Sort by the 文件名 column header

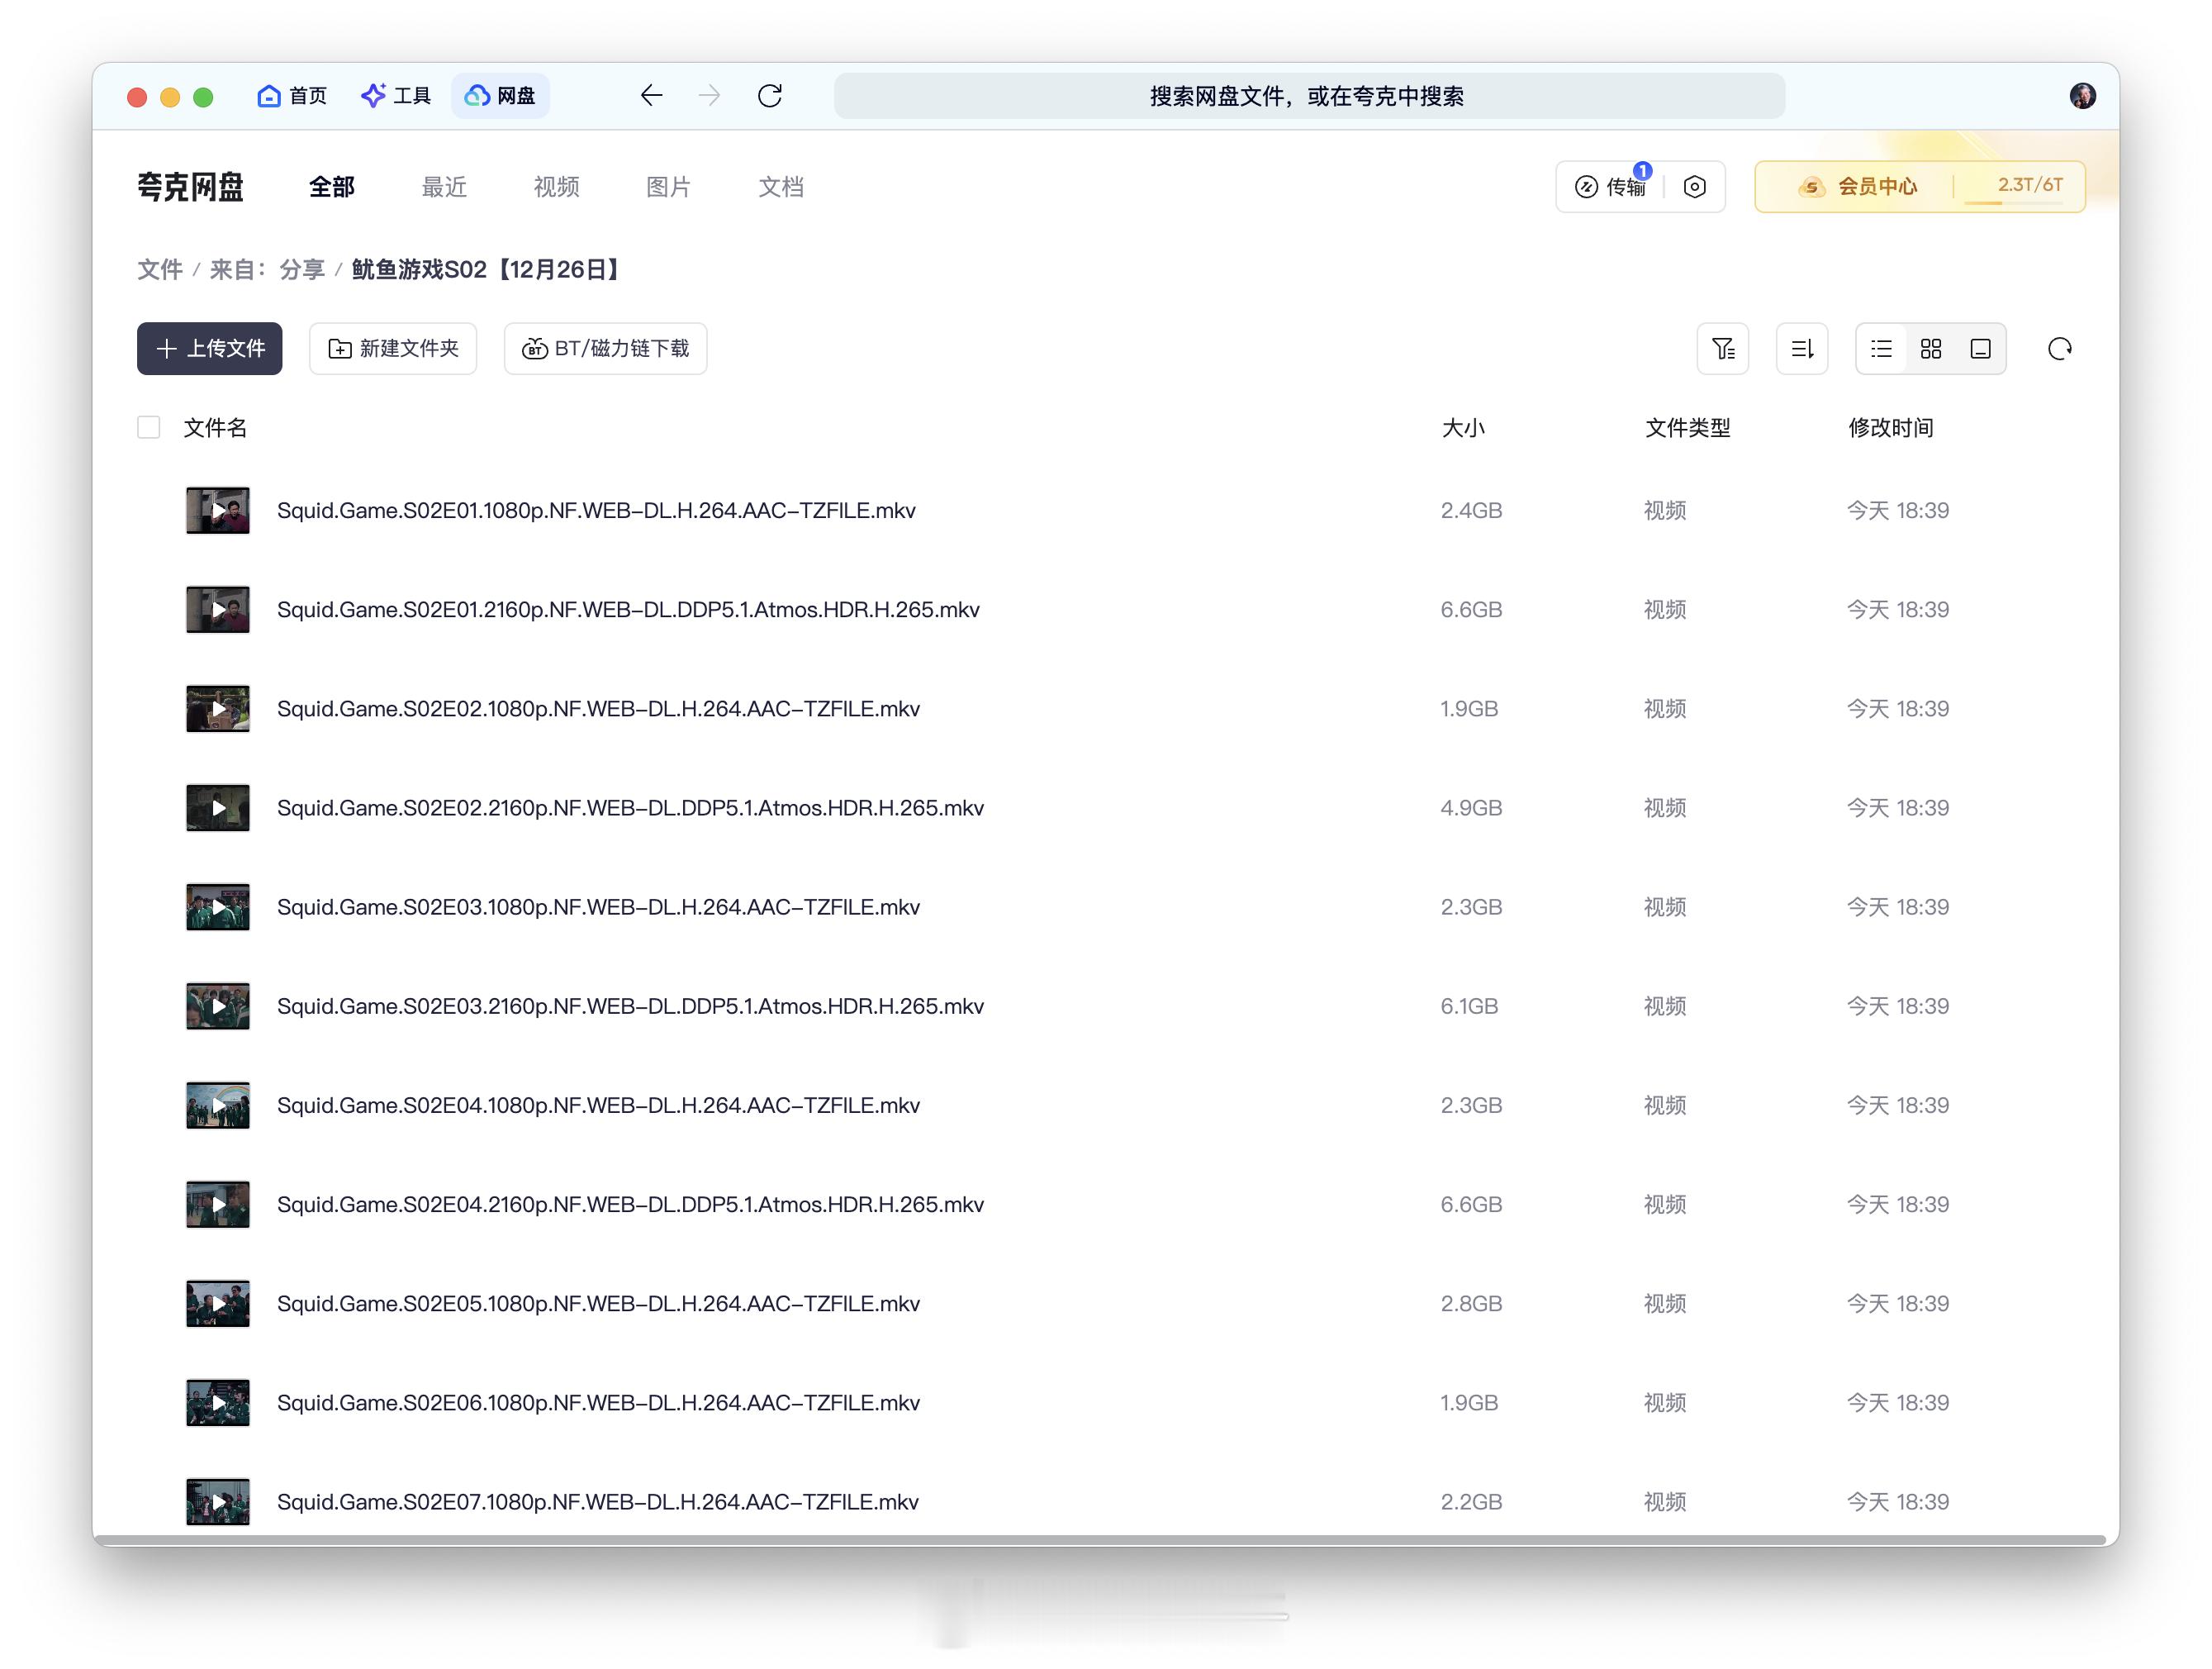[x=215, y=428]
